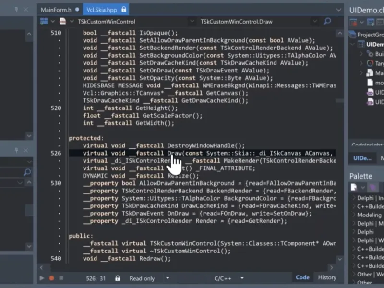Click line number 520 in the gutter

pos(56,108)
